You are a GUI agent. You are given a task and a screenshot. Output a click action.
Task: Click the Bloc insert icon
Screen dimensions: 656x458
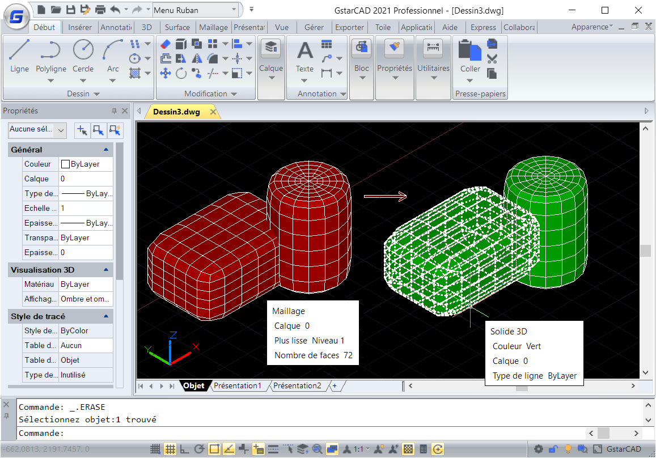[362, 48]
